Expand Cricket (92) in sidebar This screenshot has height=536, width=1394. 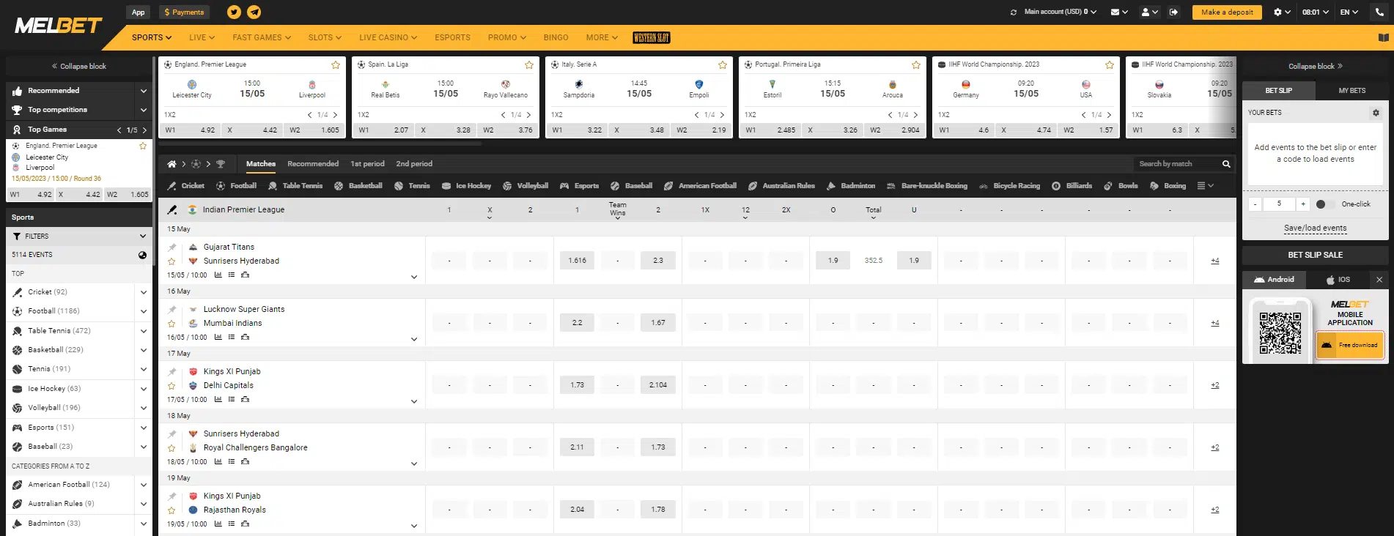click(x=144, y=292)
